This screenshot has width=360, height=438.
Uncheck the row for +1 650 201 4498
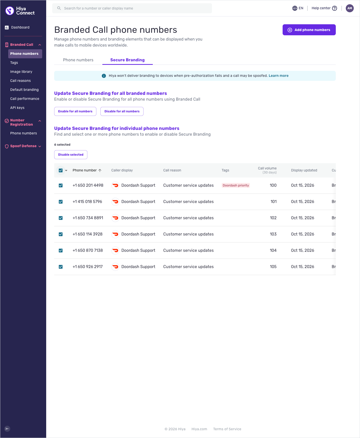click(x=61, y=185)
